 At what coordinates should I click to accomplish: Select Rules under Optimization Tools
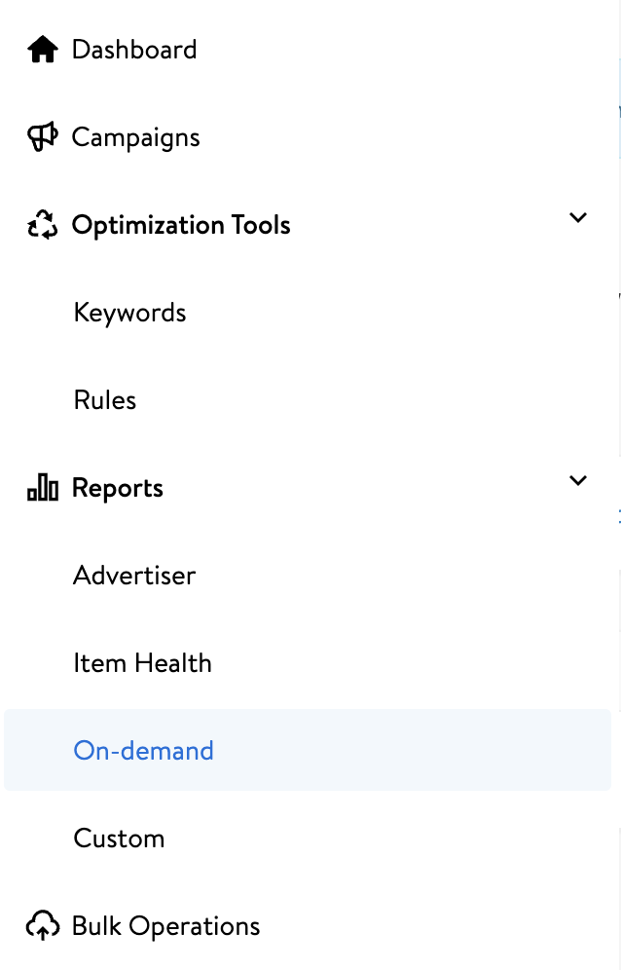pos(105,400)
